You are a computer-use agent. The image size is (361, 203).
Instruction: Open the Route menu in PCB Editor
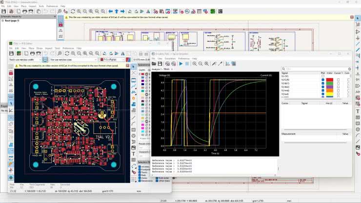click(x=40, y=48)
